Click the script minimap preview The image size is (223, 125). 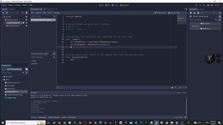tap(182, 19)
